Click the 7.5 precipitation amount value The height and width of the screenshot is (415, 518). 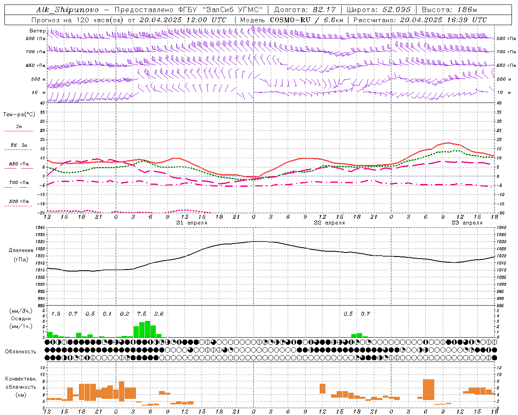(142, 314)
